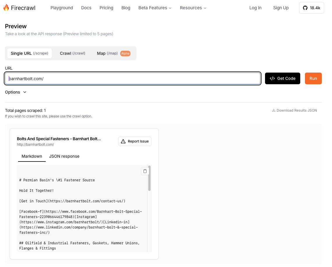
Task: Click the Sign Up link
Action: 281,8
